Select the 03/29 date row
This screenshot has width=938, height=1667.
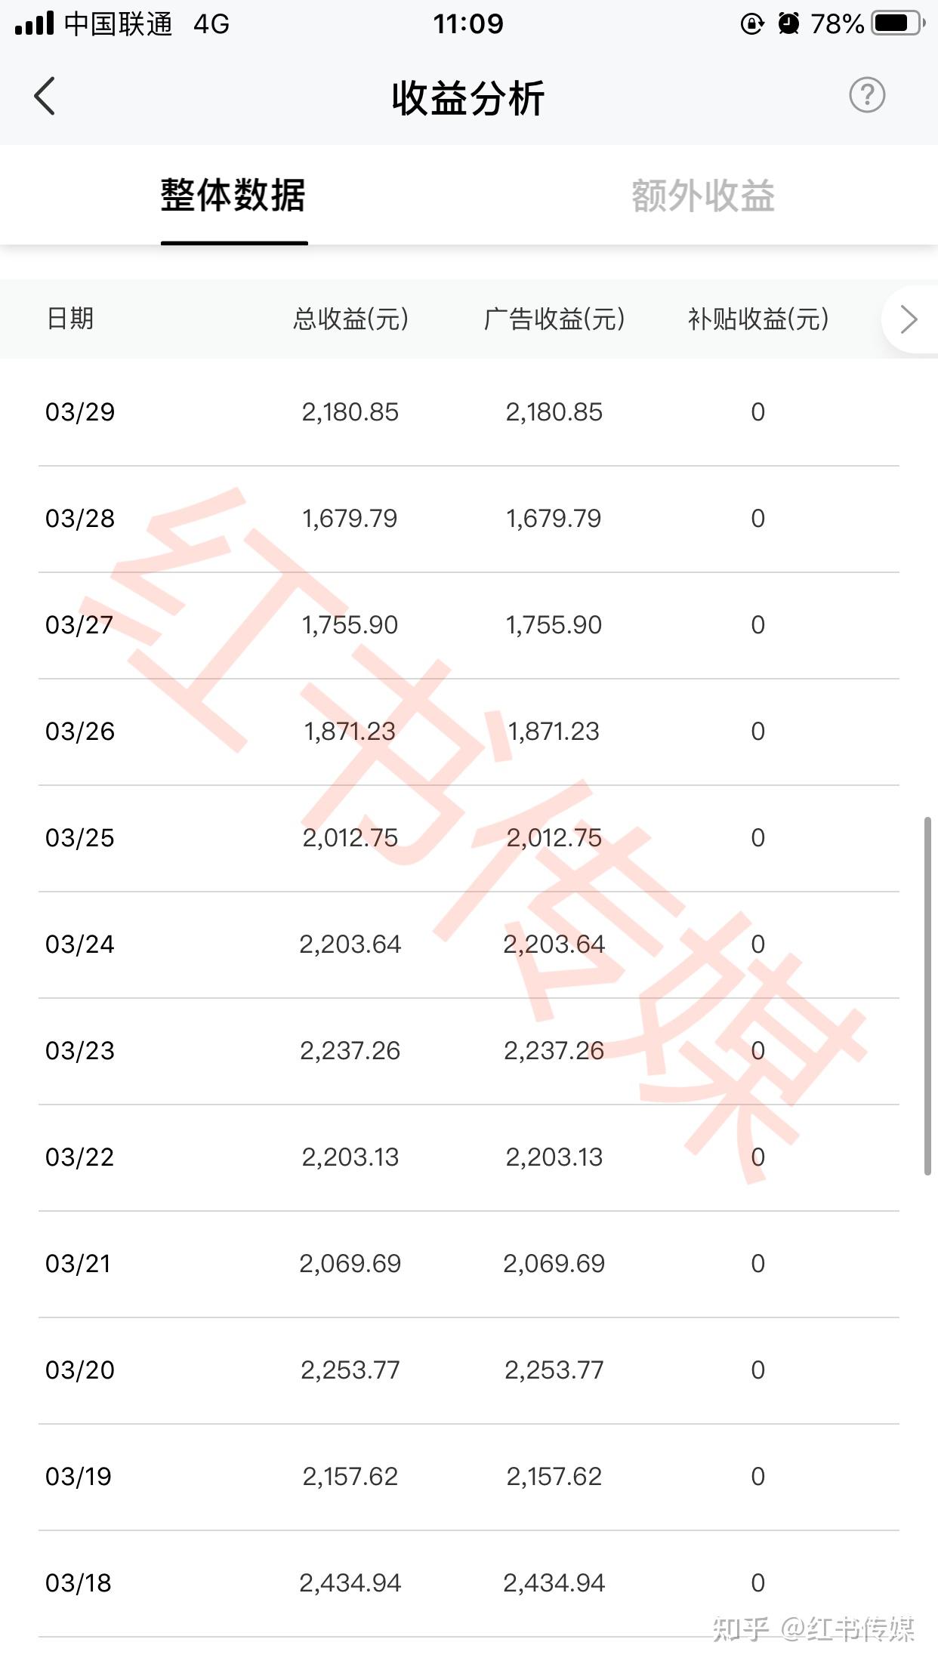(80, 412)
